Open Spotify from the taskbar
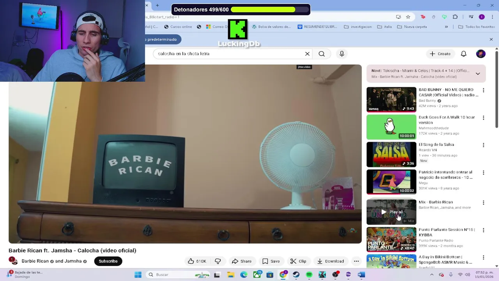Screen dimensions: 499x281 309,275
